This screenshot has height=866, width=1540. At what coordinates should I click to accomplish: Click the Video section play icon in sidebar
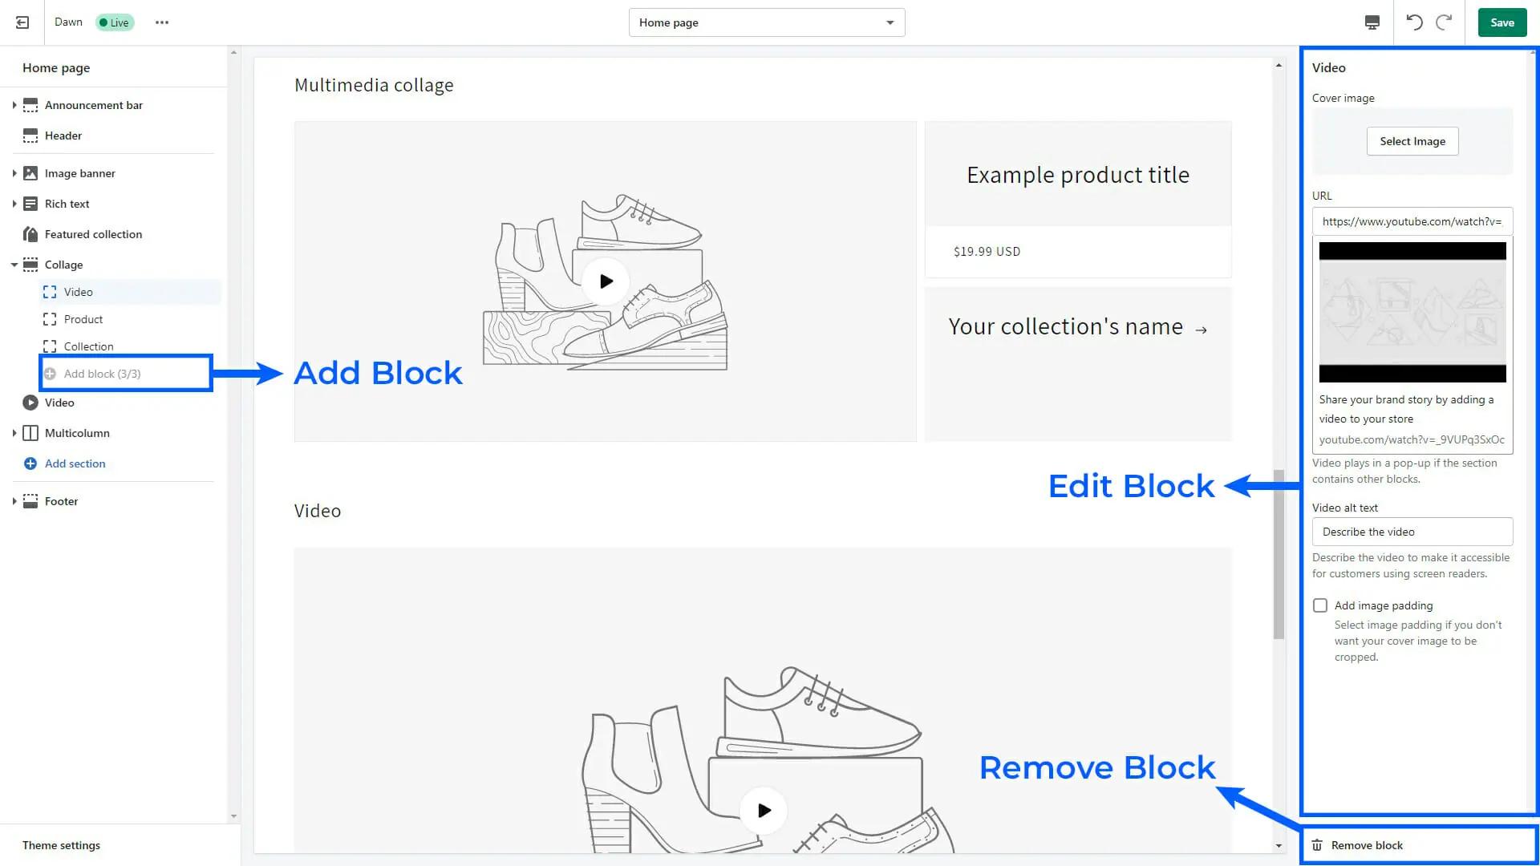30,403
